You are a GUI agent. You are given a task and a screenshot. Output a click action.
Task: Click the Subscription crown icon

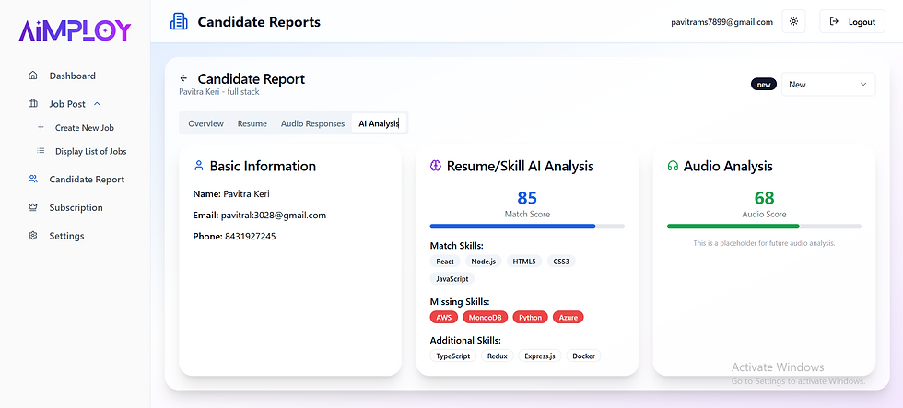click(x=33, y=207)
